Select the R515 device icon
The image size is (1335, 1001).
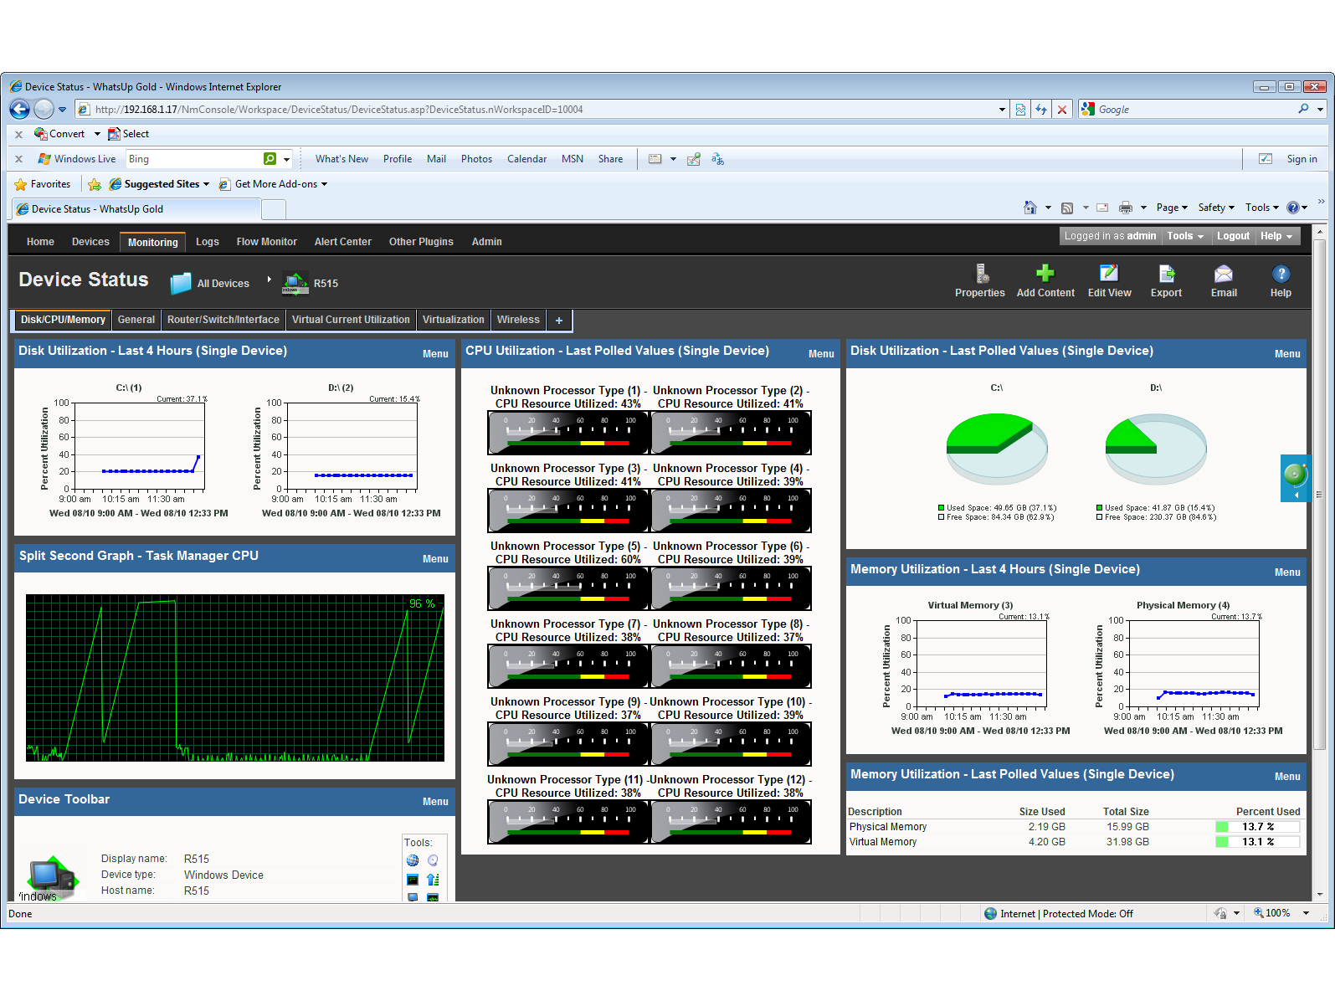[x=295, y=284]
